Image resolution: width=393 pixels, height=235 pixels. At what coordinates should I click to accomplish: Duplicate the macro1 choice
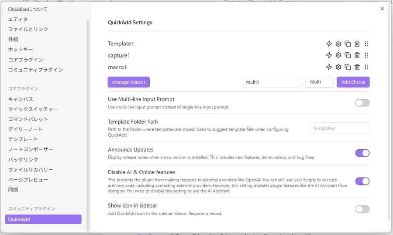click(x=348, y=67)
